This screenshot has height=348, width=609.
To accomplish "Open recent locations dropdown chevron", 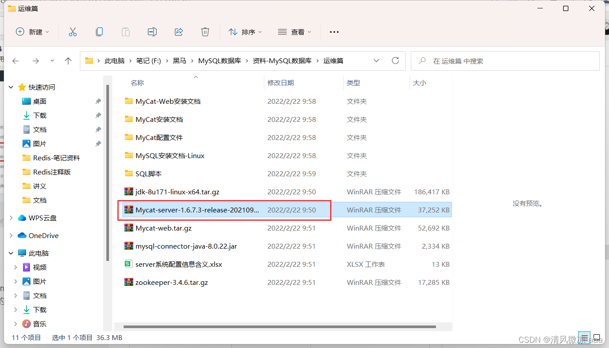I will (x=52, y=61).
